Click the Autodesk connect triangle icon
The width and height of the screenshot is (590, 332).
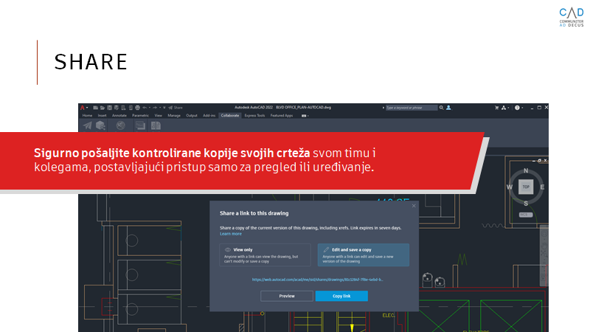504,108
